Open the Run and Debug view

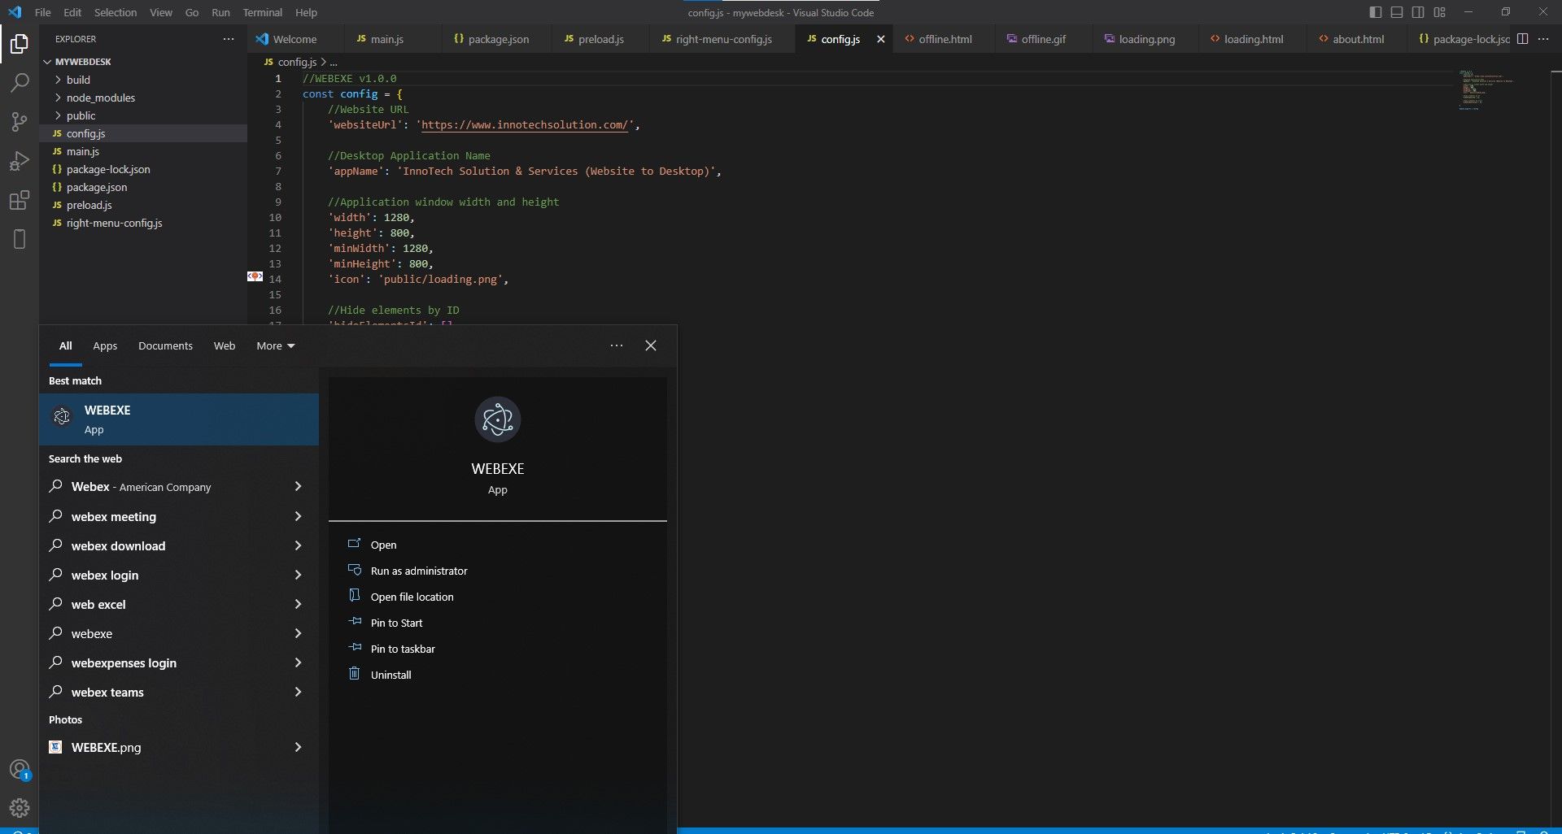click(x=20, y=161)
